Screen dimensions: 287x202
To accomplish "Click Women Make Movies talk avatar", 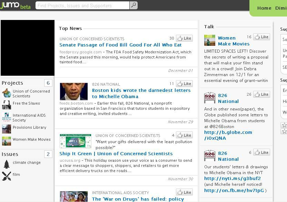I will [x=210, y=40].
